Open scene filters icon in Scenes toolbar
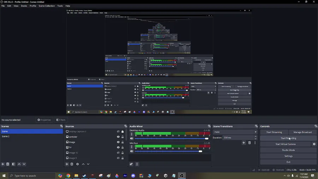 tap(13, 164)
